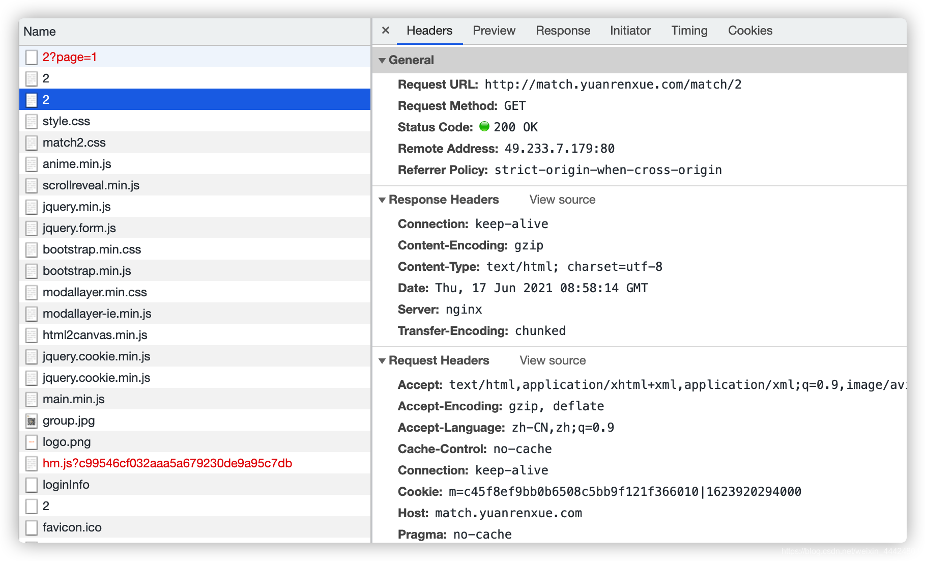This screenshot has width=925, height=561.
Task: Click the Cookie header value
Action: pos(625,492)
